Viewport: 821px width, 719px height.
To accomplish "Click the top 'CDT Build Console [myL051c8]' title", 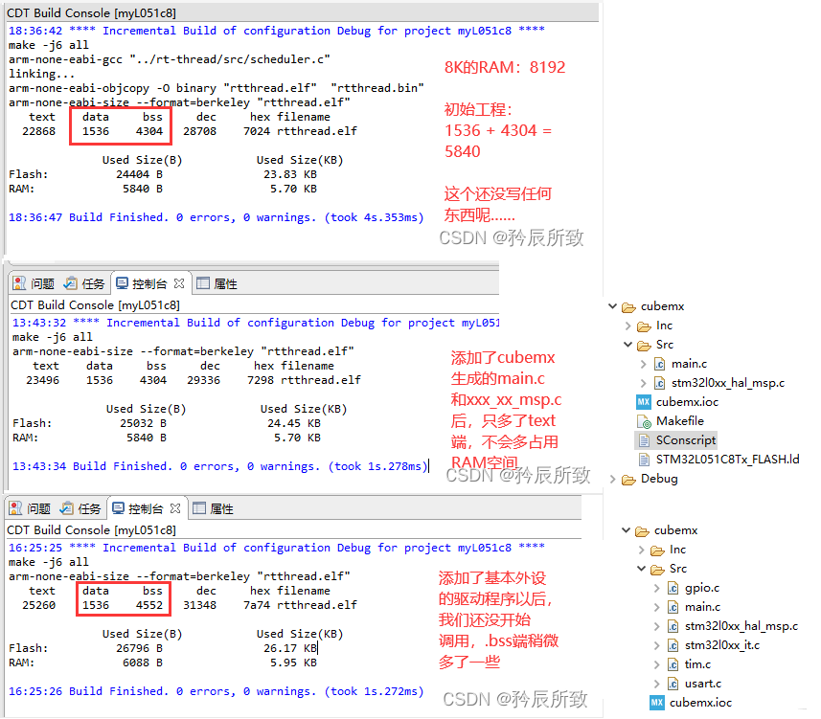I will click(x=91, y=12).
